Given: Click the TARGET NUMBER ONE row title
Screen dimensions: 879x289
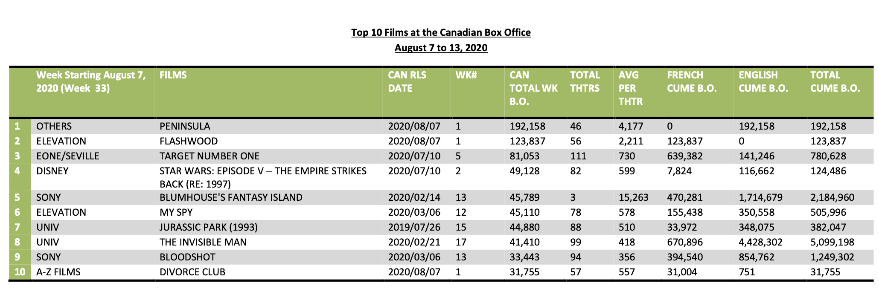Looking at the screenshot, I should click(x=210, y=156).
